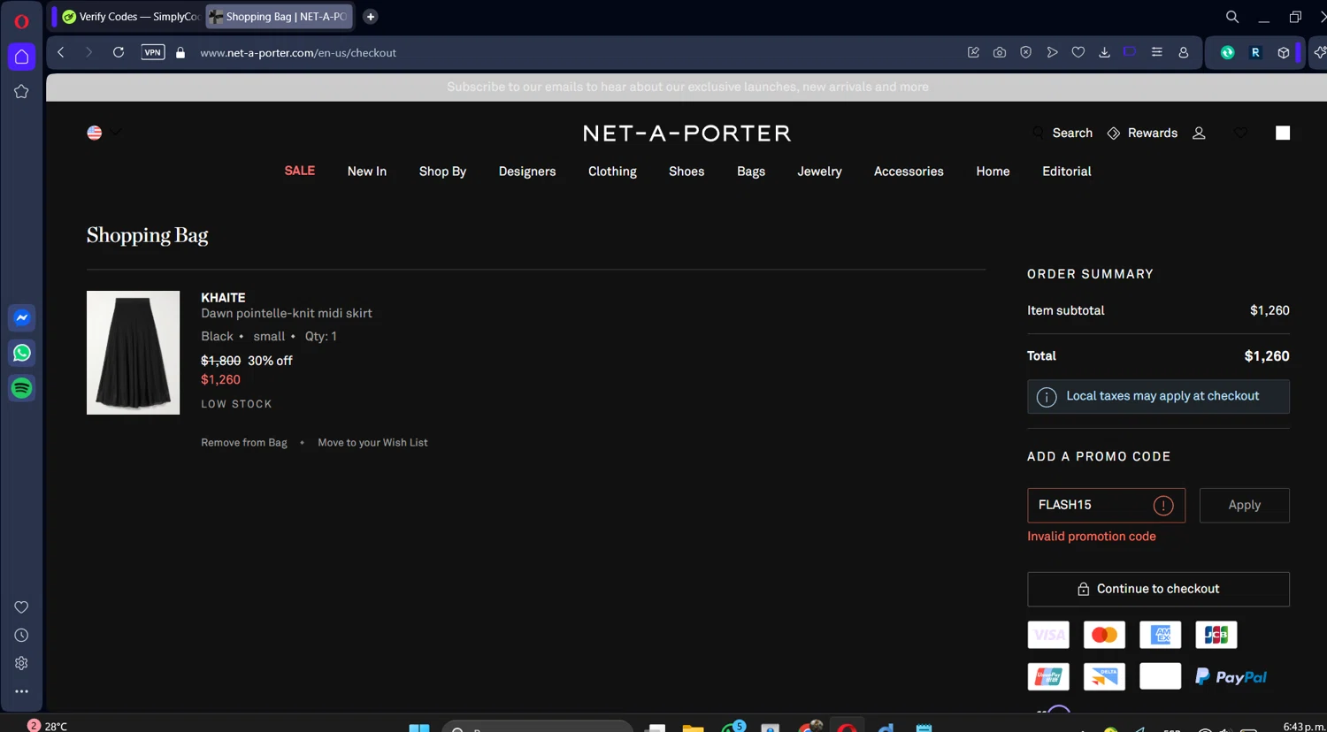Open site Search

click(x=1062, y=133)
